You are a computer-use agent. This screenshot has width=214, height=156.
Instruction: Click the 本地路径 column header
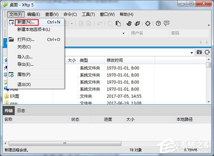click(193, 119)
